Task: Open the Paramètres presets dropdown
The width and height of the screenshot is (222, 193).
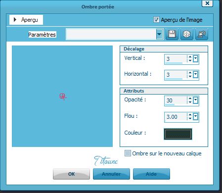Action: pyautogui.click(x=159, y=34)
